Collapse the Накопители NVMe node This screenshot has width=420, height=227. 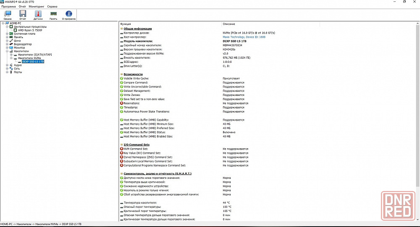[x=11, y=58]
